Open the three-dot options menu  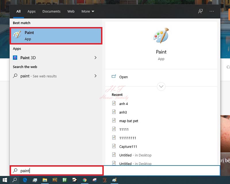click(212, 11)
